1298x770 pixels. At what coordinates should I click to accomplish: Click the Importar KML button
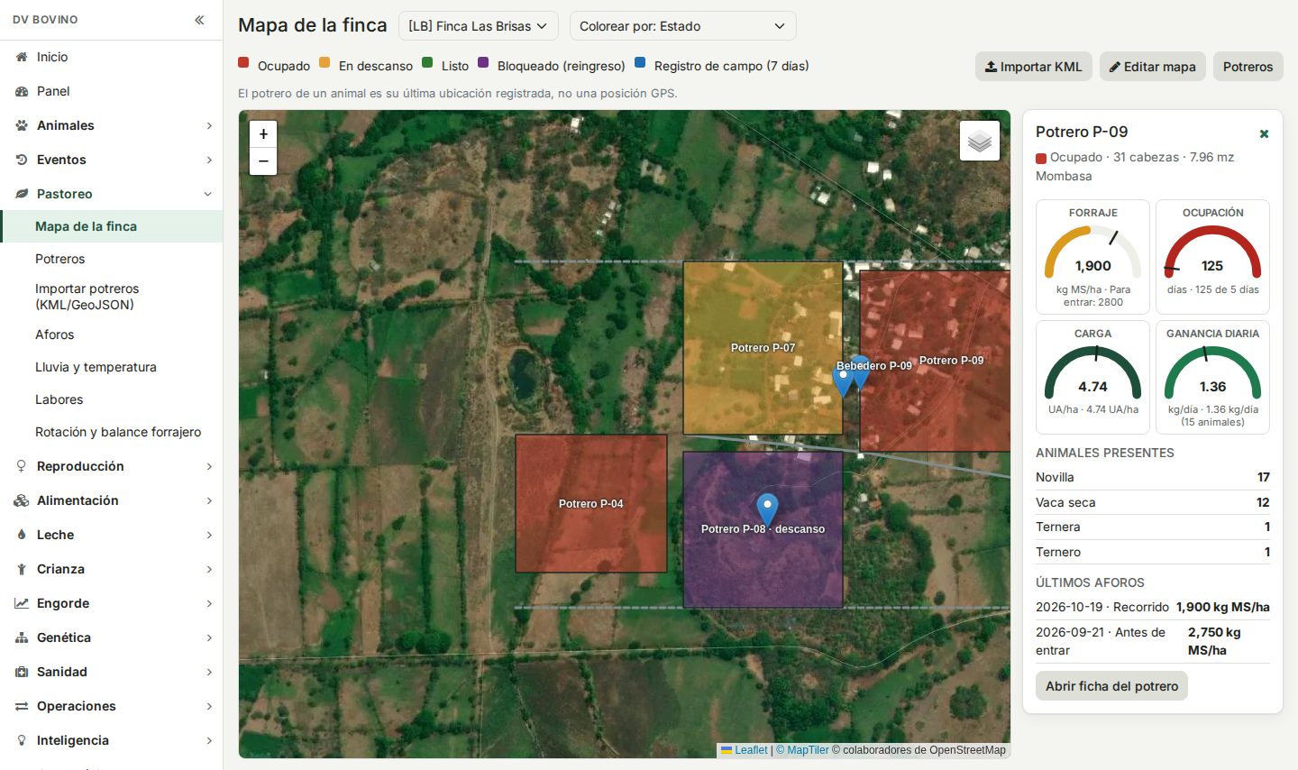coord(1034,67)
